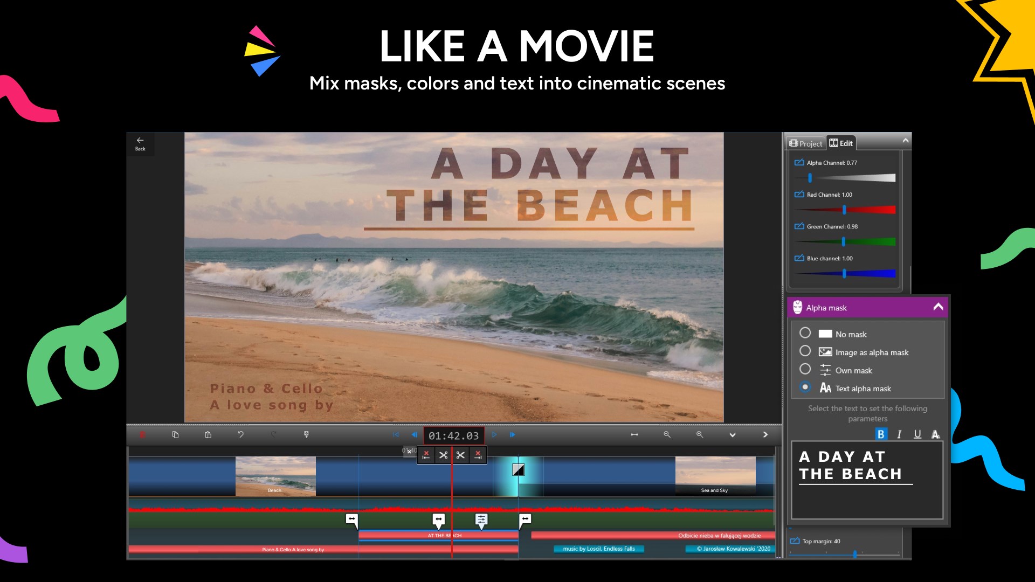Fit the timeline to width
This screenshot has height=582, width=1035.
(x=634, y=435)
